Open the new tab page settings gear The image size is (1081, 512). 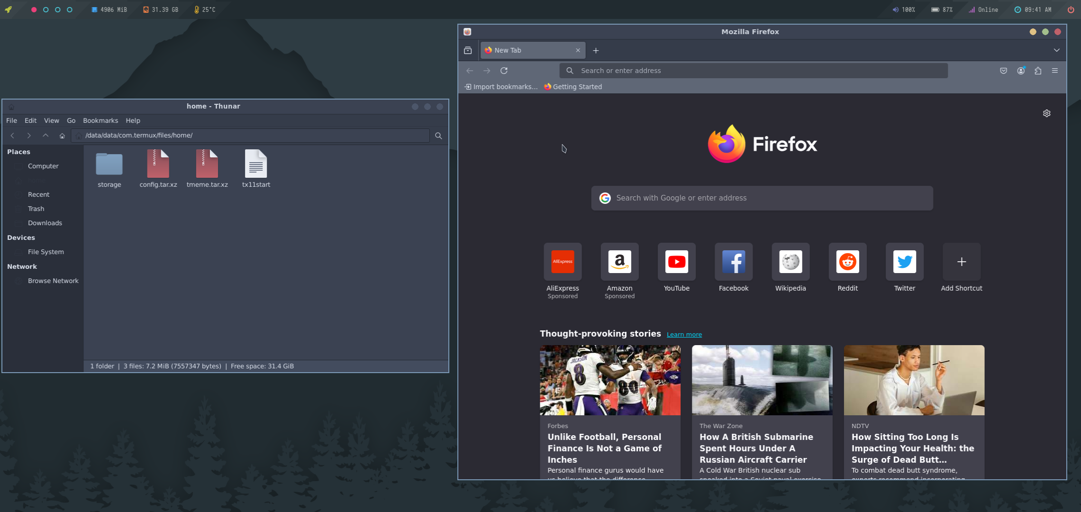[1046, 113]
